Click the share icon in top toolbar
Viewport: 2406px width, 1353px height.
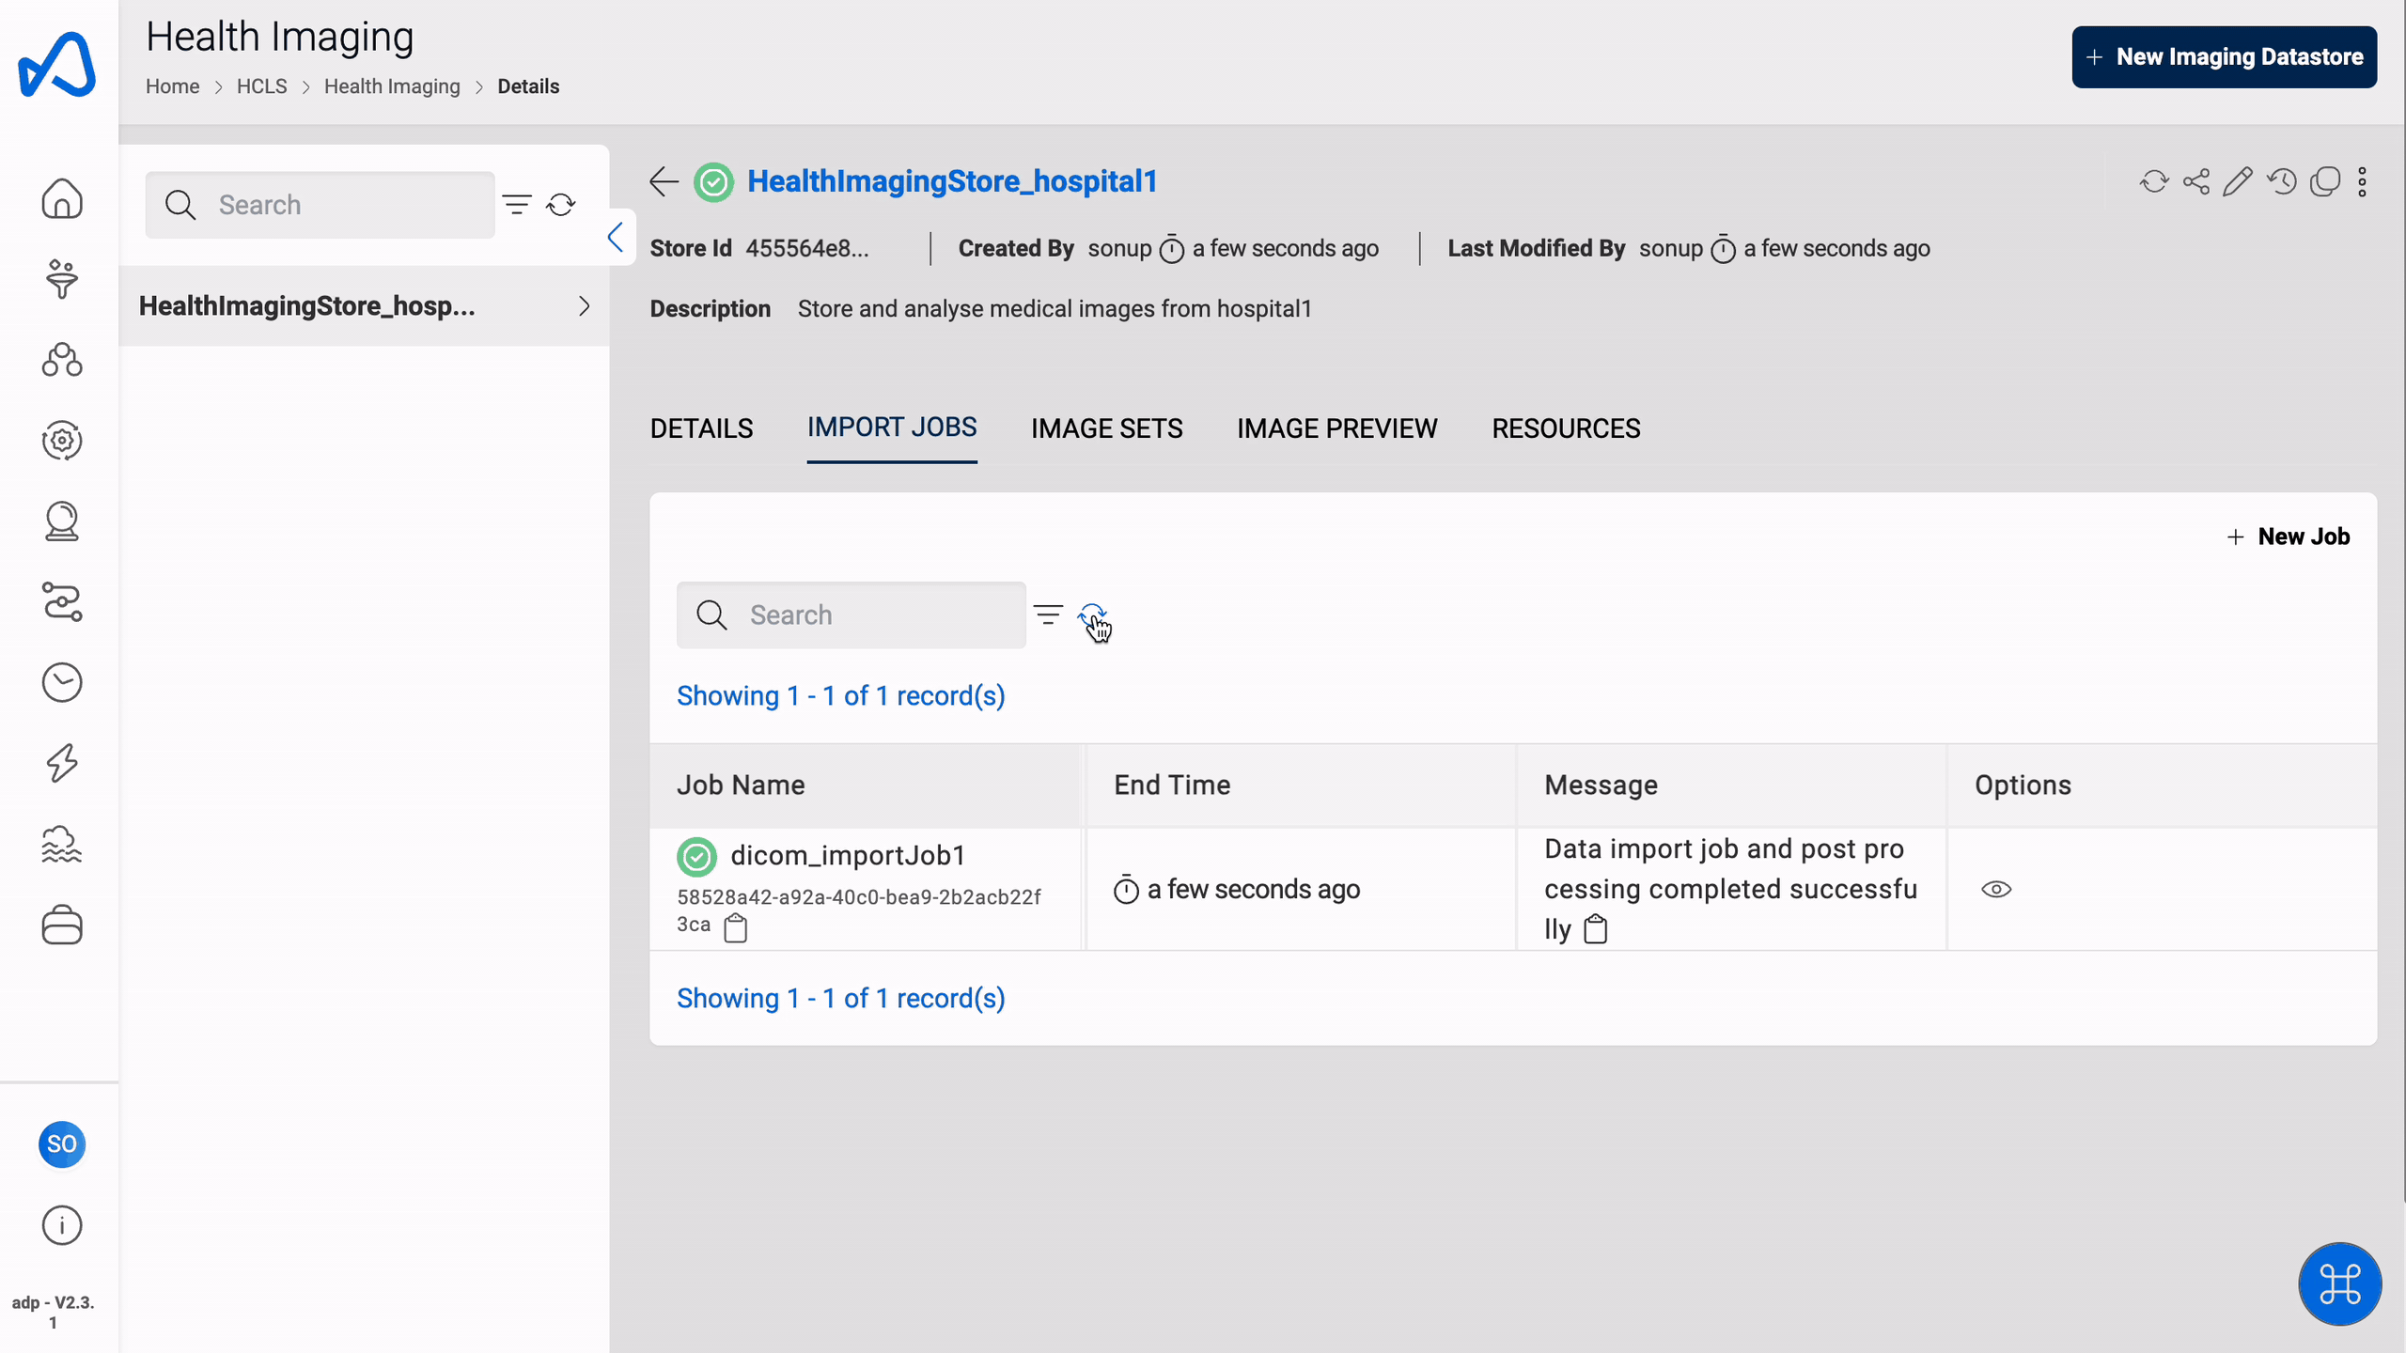pyautogui.click(x=2196, y=181)
